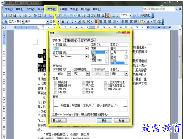Insert a table from the toolbar
Image resolution: width=184 pixels, height=139 pixels.
click(88, 15)
